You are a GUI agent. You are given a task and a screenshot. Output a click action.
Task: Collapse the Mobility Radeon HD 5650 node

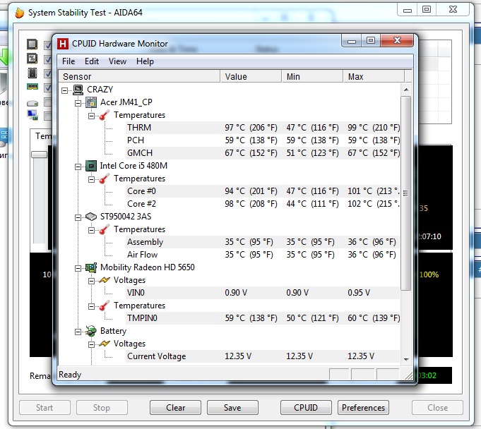pos(78,268)
